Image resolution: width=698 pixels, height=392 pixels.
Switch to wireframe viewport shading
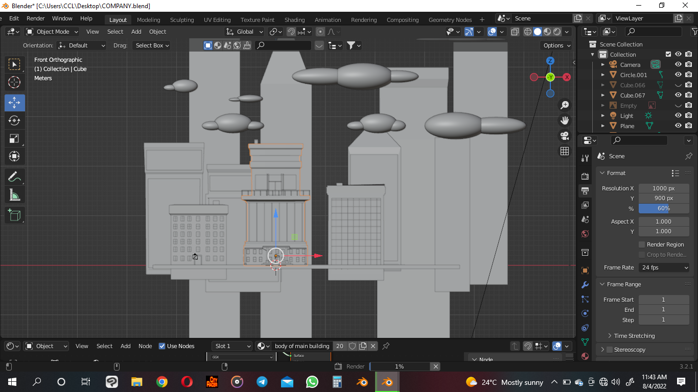528,32
